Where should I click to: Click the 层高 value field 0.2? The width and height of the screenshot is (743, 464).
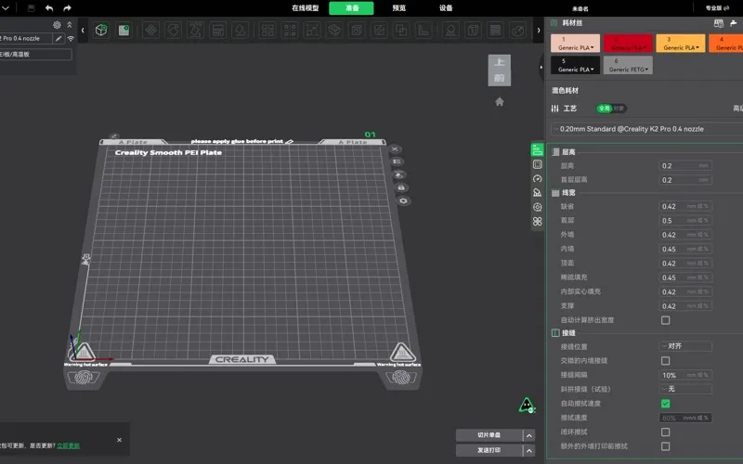tap(685, 166)
